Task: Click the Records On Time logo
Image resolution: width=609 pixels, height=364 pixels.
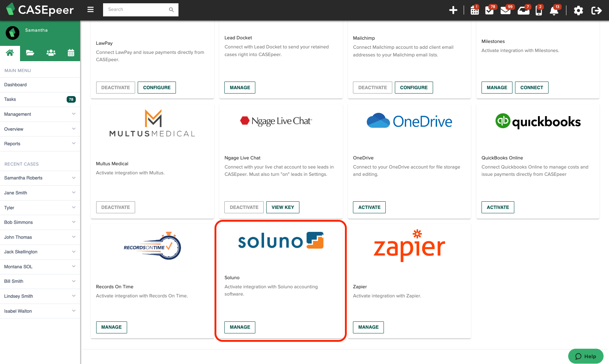Action: [152, 246]
